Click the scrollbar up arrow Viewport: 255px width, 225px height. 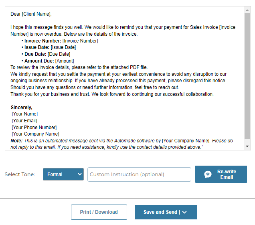point(247,10)
